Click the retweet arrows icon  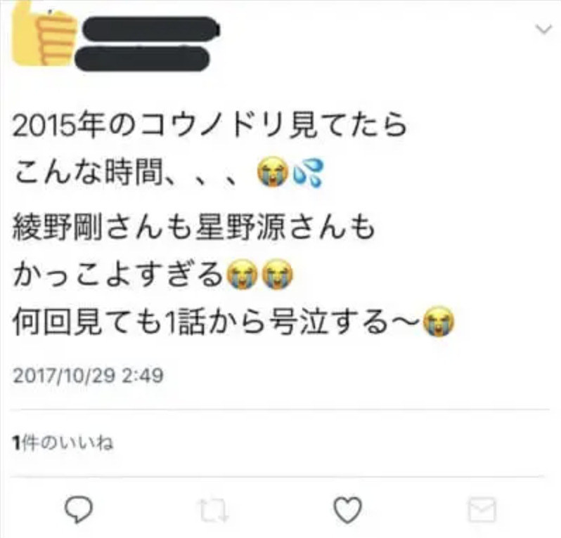coord(214,509)
